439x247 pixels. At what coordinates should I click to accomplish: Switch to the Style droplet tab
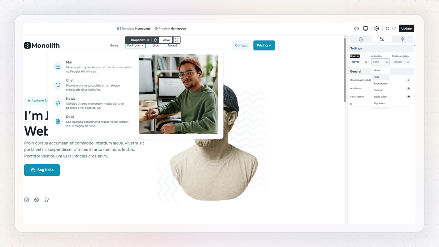pyautogui.click(x=361, y=39)
